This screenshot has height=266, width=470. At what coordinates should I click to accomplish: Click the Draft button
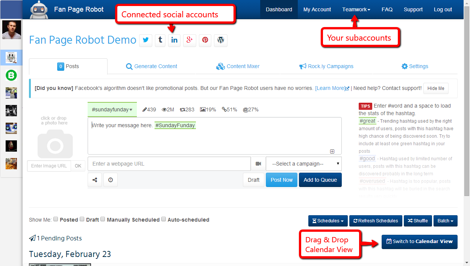[253, 180]
